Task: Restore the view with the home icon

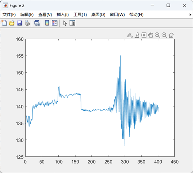Action: tap(171, 35)
